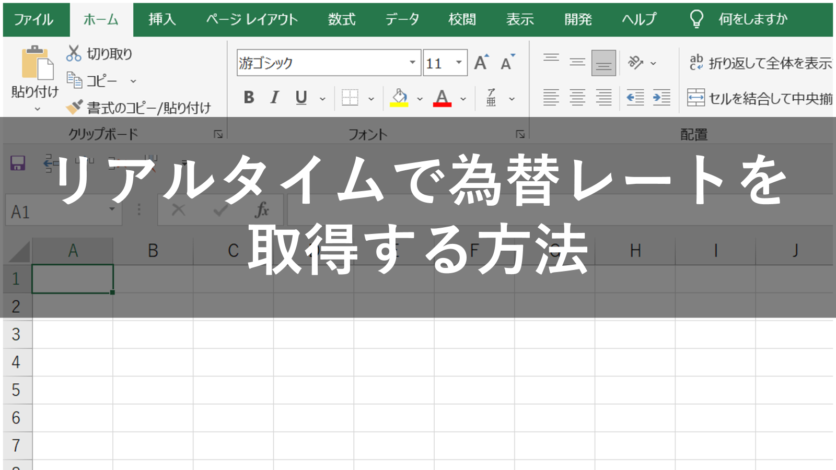
Task: Toggle underline formatting
Action: [x=301, y=98]
